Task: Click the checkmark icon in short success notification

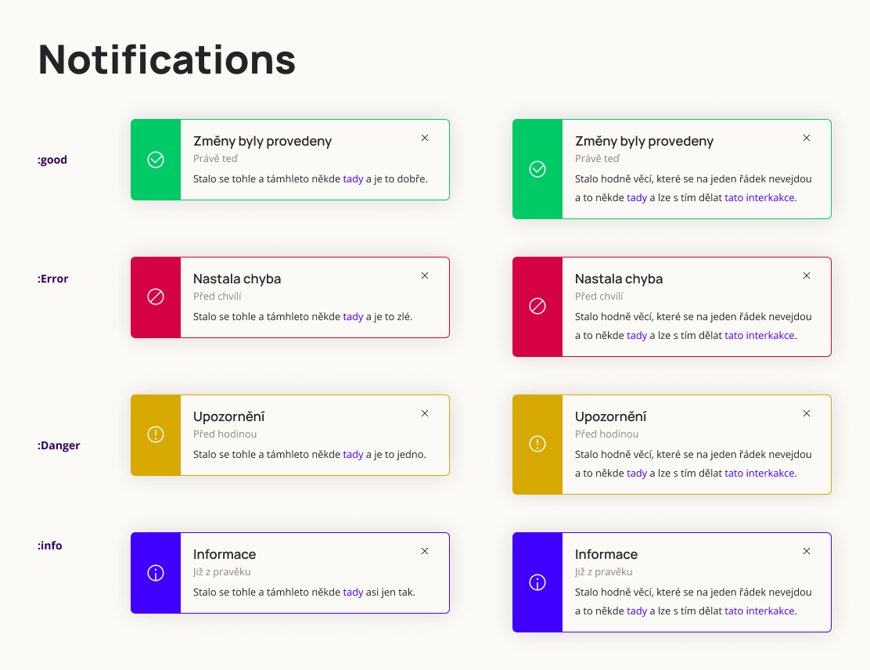Action: (x=156, y=160)
